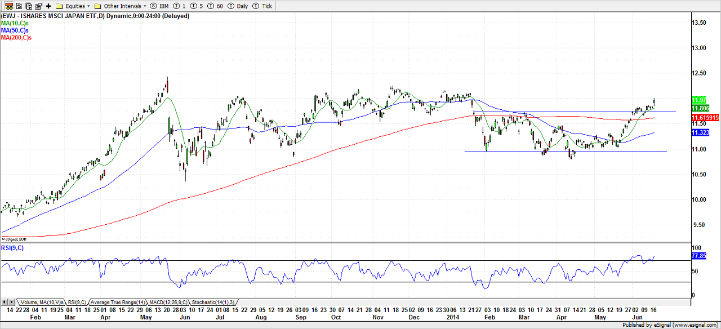Click the plus icon in toolbar
721x329 pixels.
tap(48, 6)
